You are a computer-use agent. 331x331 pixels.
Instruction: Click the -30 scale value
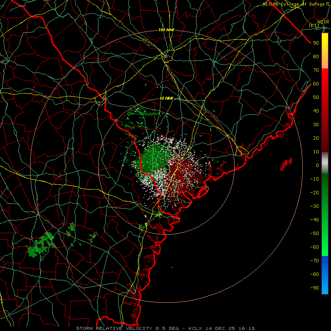coord(314,206)
